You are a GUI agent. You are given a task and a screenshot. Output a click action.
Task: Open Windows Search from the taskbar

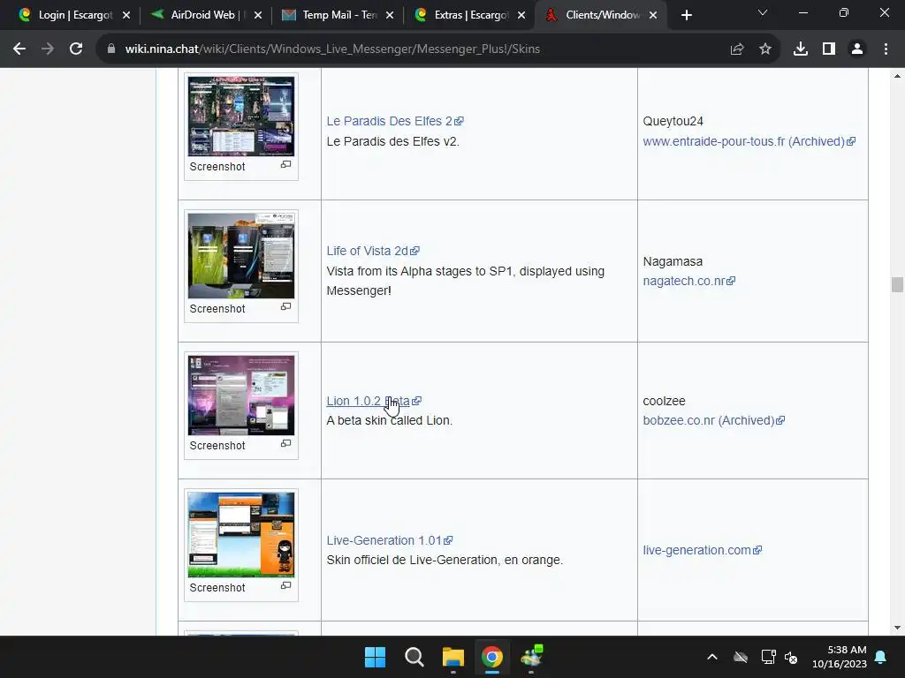(414, 657)
